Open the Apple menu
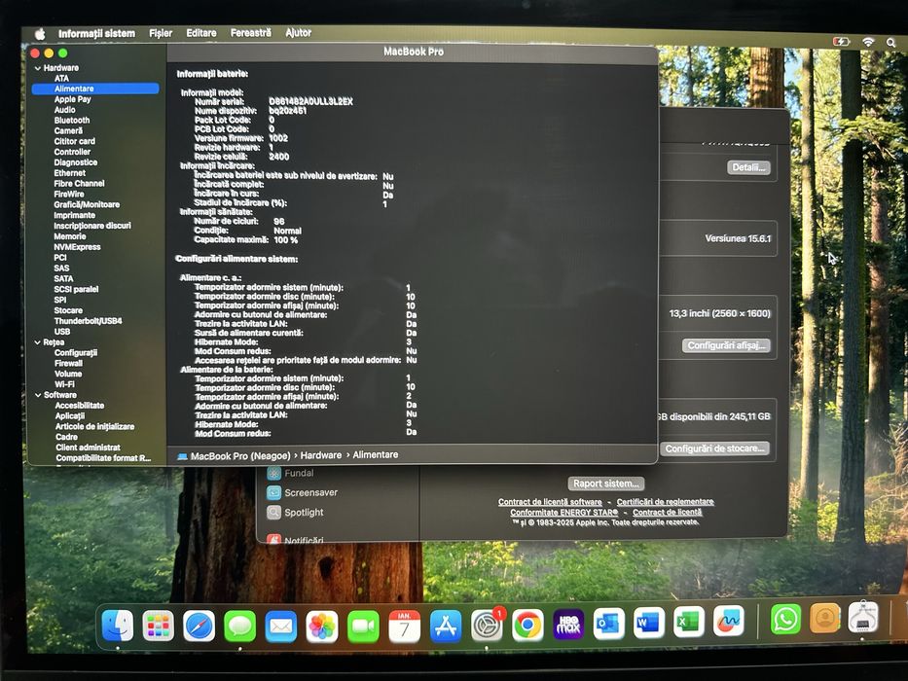 40,34
